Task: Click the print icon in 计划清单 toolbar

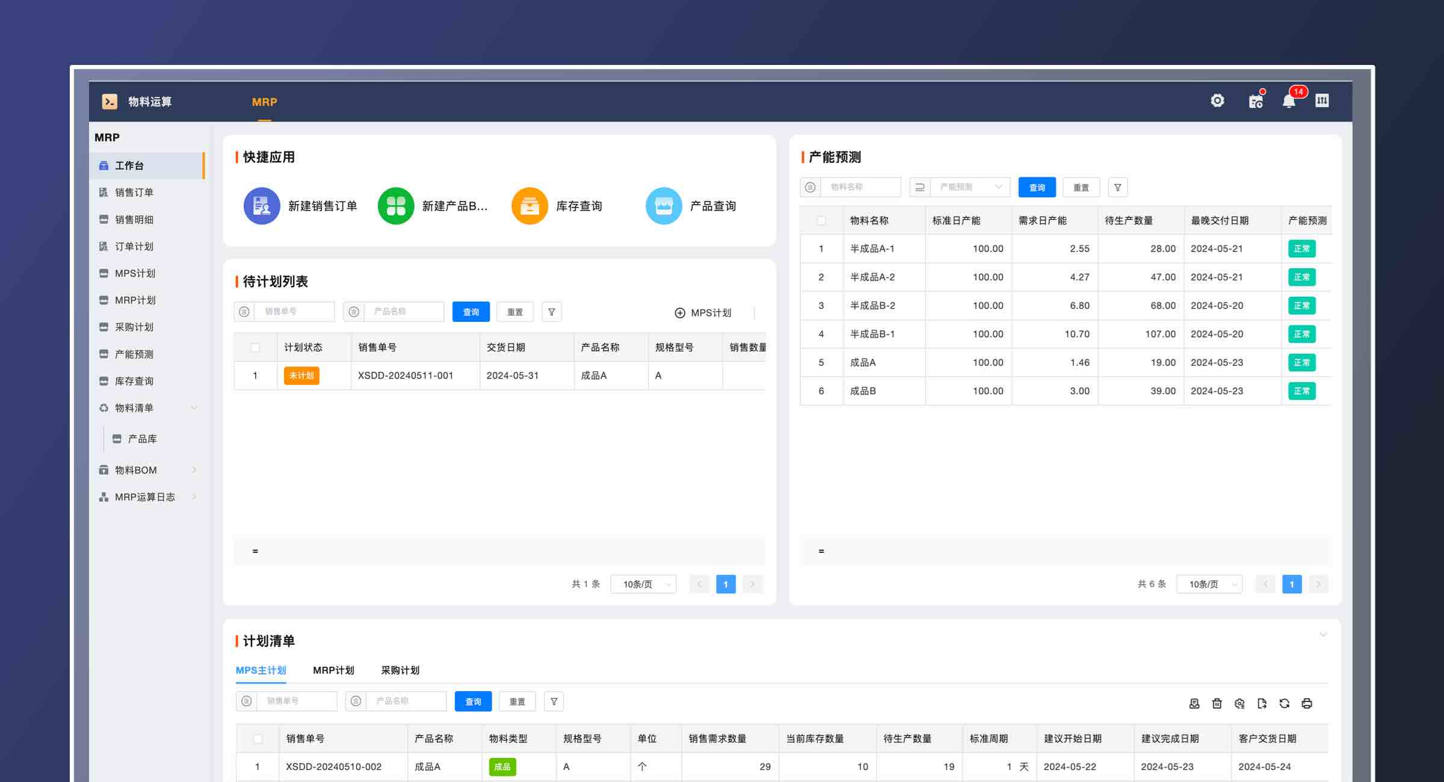Action: pos(1306,703)
